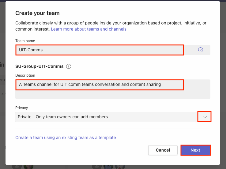Click the team name availability checkmark icon
This screenshot has height=169, width=226.
tap(201, 50)
